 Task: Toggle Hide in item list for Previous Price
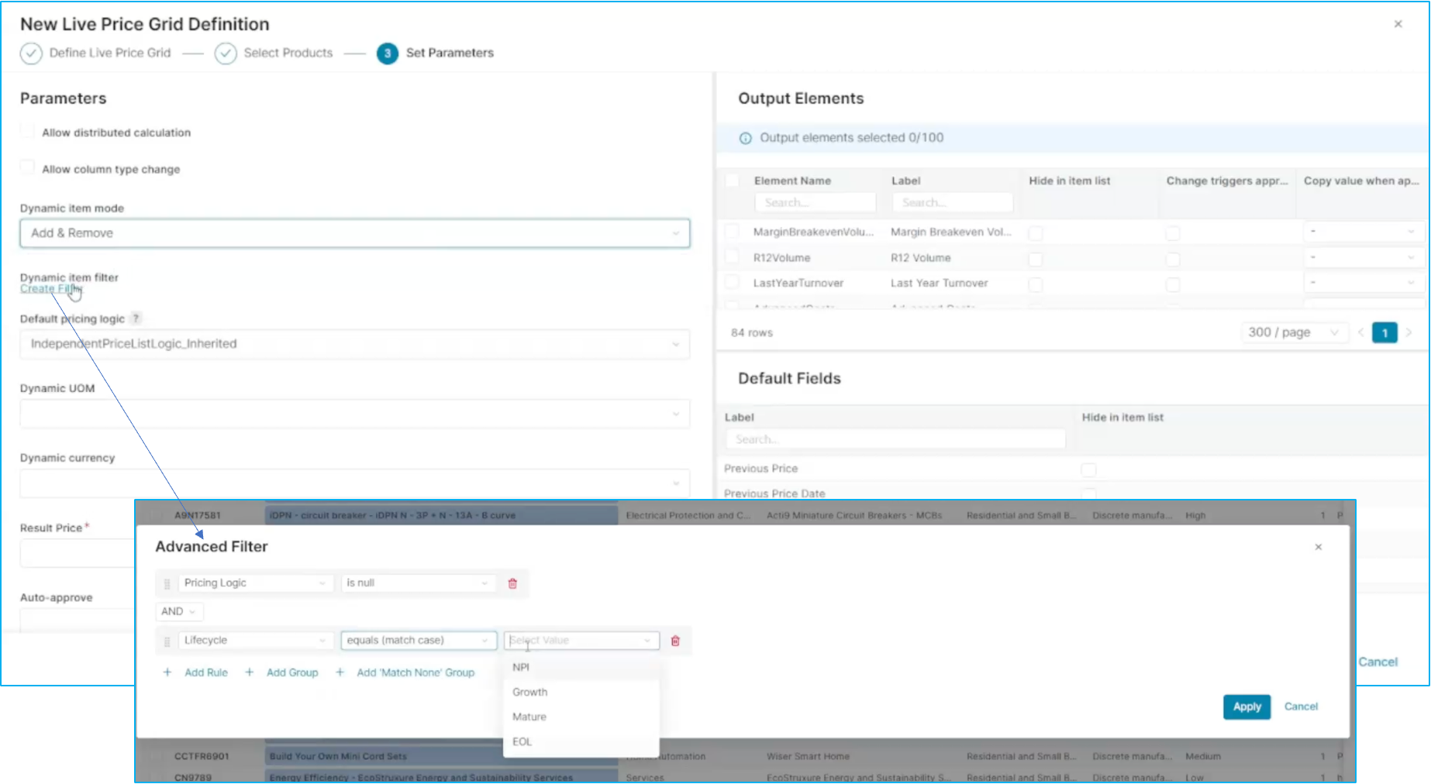(1088, 469)
